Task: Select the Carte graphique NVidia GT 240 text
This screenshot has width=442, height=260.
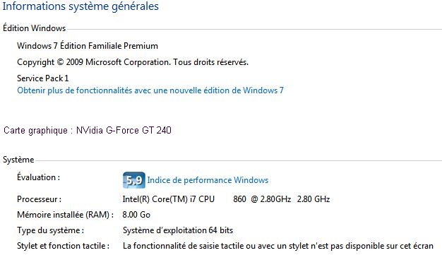Action: [x=88, y=130]
